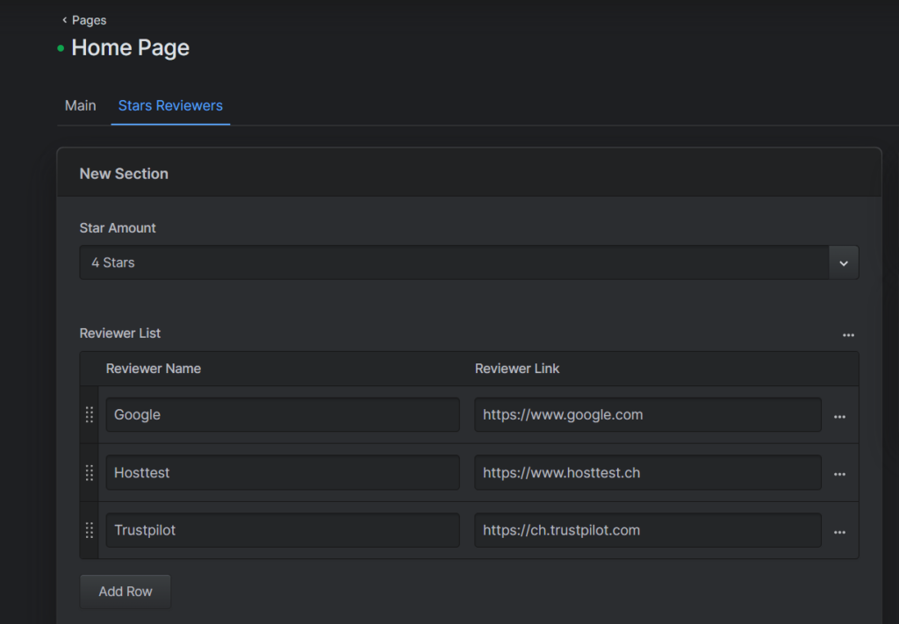Open the Reviewer List options menu
This screenshot has width=899, height=624.
pyautogui.click(x=848, y=334)
